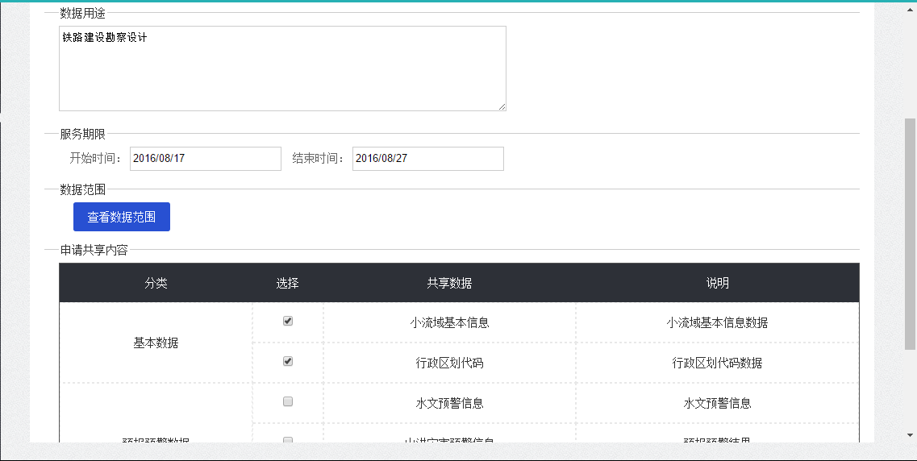Click the 小流域基本信息 shared data cell
The width and height of the screenshot is (917, 461).
coord(449,322)
